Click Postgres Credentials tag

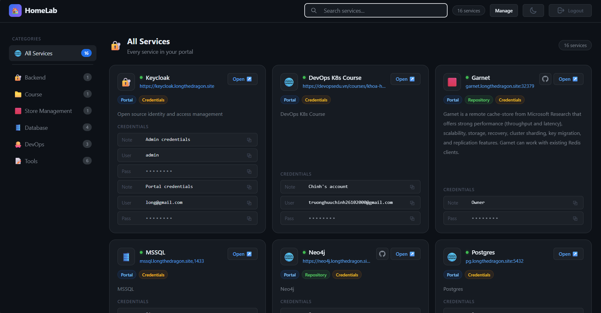pyautogui.click(x=479, y=275)
